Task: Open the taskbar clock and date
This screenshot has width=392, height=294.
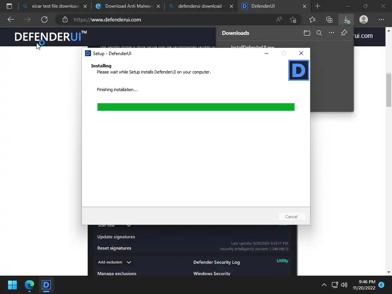Action: 364,285
